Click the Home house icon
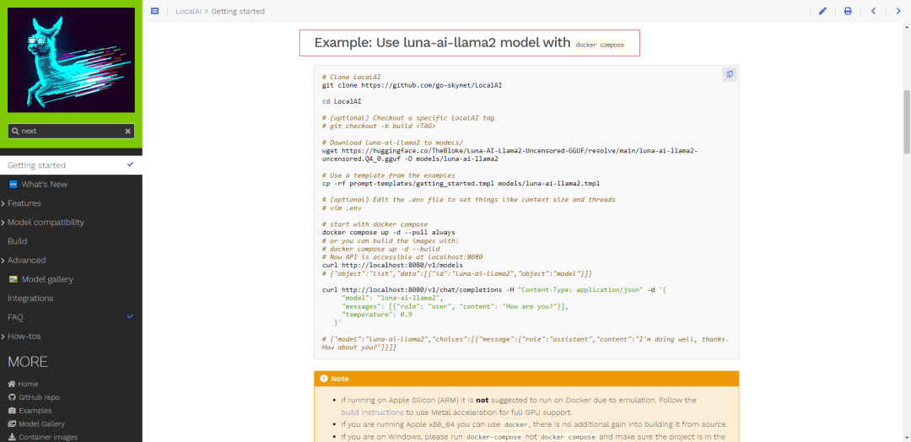 [x=12, y=384]
